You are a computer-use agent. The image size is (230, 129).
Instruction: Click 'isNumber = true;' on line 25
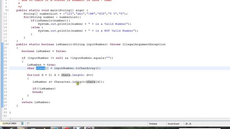(41, 65)
